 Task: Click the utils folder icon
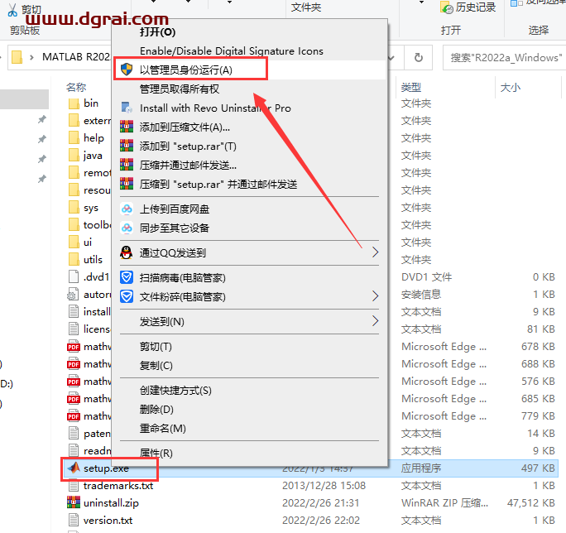pos(74,260)
